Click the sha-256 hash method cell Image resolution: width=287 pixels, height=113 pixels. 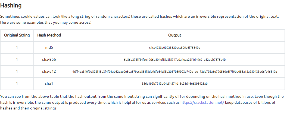click(x=49, y=60)
